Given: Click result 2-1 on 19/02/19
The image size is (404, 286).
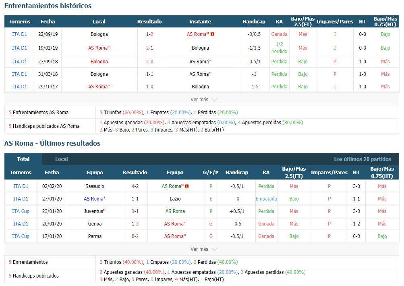Looking at the screenshot, I should point(150,48).
